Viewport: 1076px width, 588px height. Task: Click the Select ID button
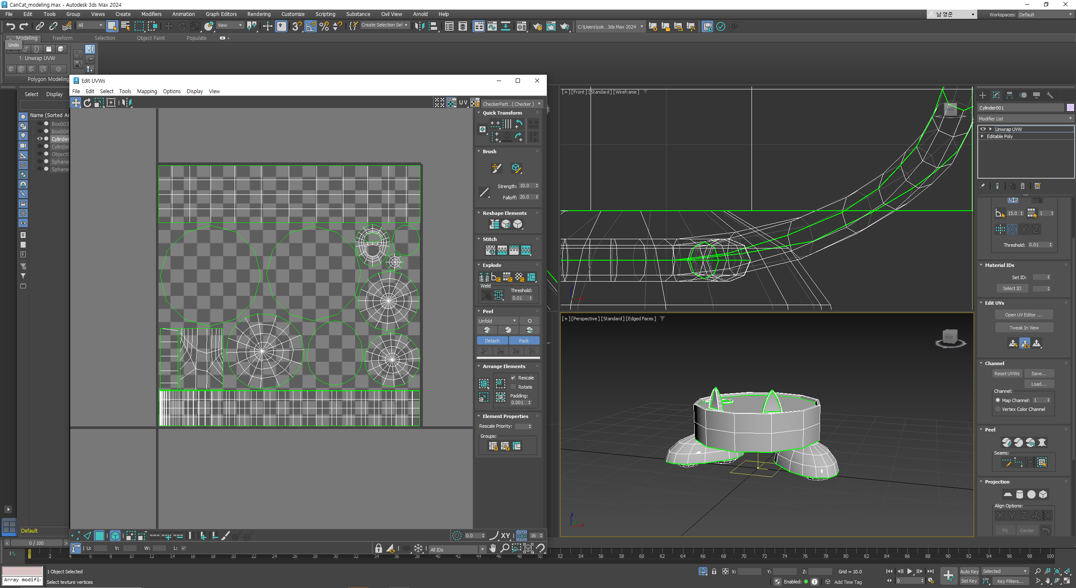(x=1012, y=288)
